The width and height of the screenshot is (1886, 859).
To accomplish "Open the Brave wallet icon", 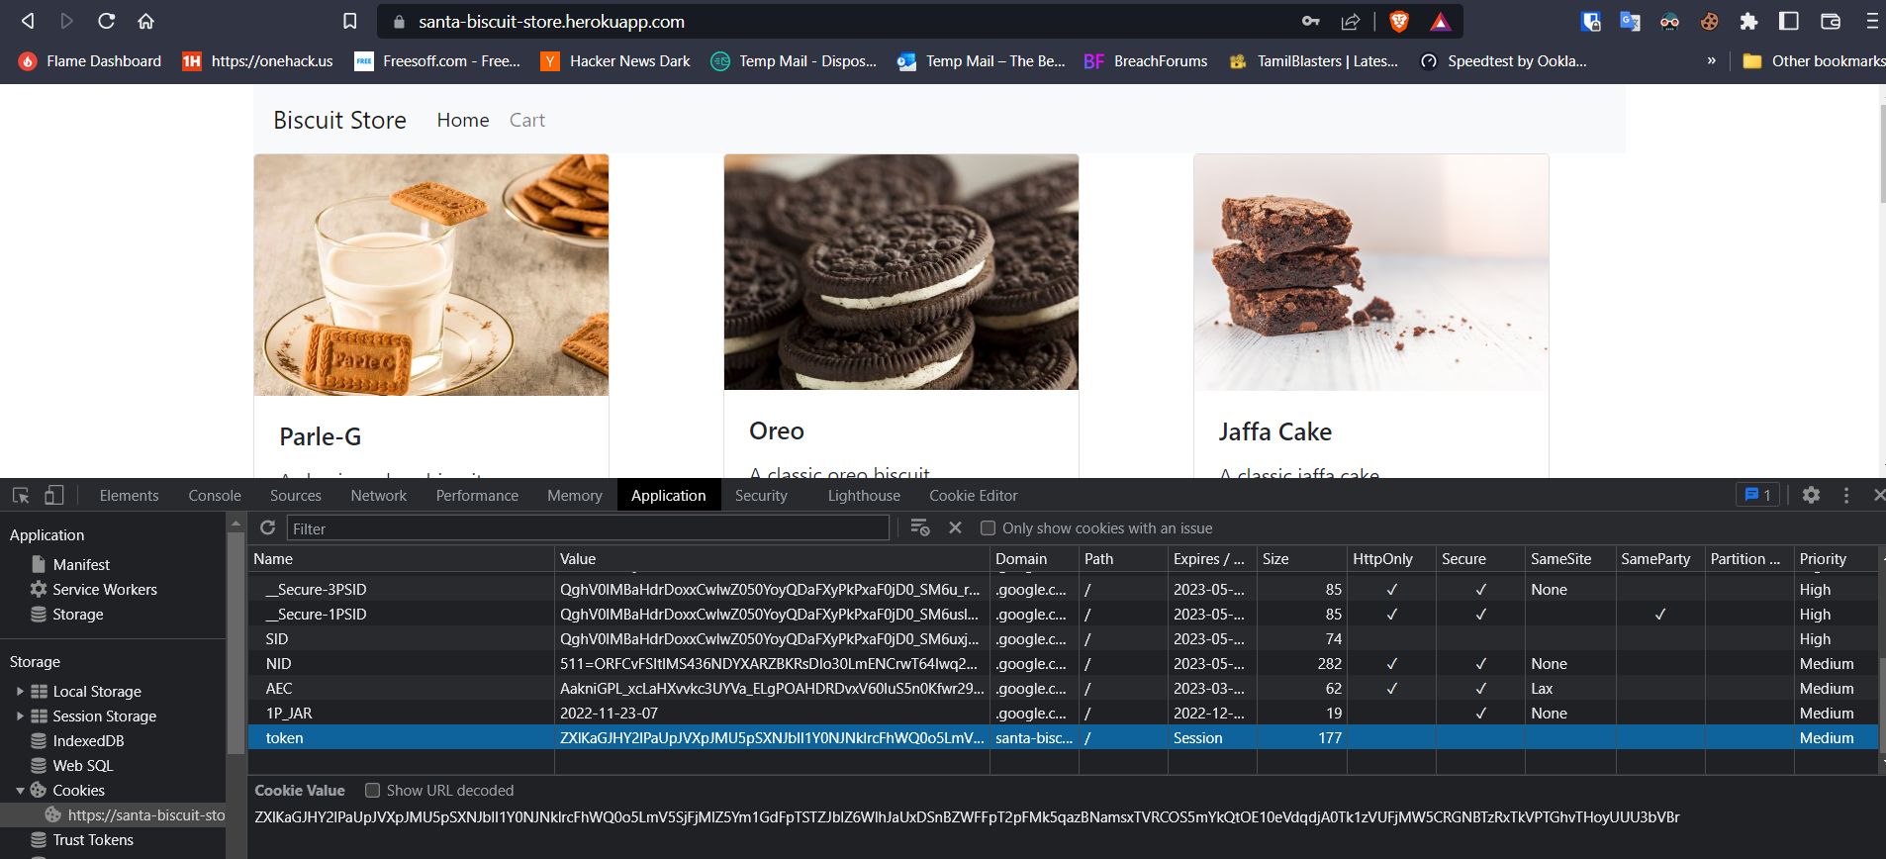I will [1831, 21].
